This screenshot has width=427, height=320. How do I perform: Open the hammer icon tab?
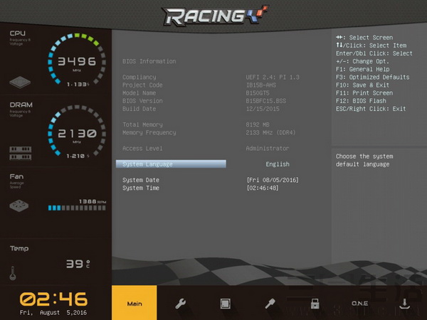(270, 304)
